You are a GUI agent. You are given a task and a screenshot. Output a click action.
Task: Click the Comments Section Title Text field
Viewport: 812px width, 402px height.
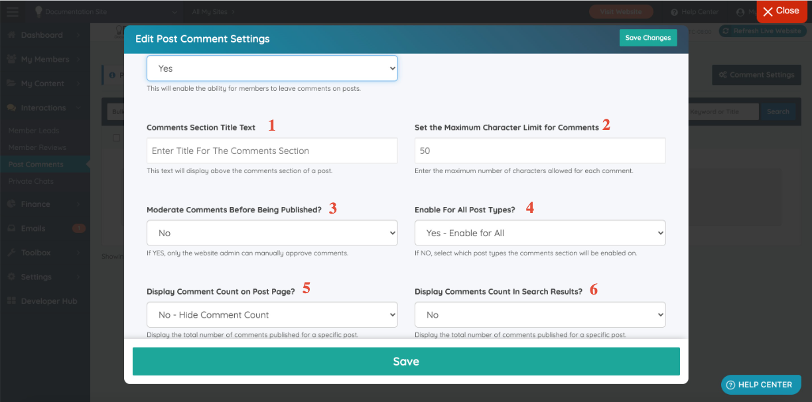(x=271, y=151)
